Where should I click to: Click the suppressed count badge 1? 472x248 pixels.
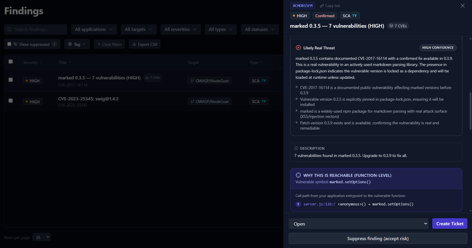54,44
